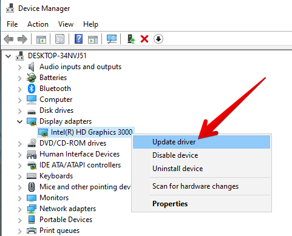Viewport: 292px width, 236px height.
Task: Expand the Monitors node arrow
Action: tap(19, 198)
